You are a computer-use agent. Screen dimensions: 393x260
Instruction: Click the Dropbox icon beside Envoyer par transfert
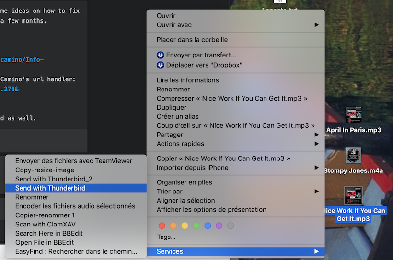click(161, 55)
